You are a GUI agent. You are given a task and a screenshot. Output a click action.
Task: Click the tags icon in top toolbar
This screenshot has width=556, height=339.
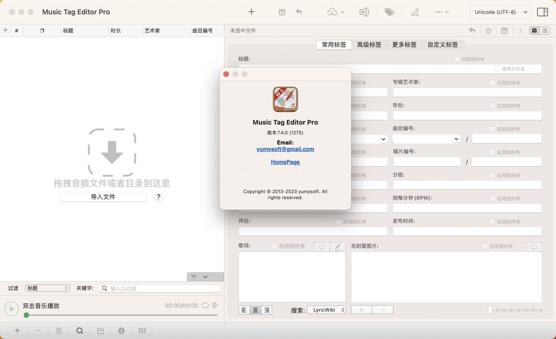pyautogui.click(x=389, y=12)
